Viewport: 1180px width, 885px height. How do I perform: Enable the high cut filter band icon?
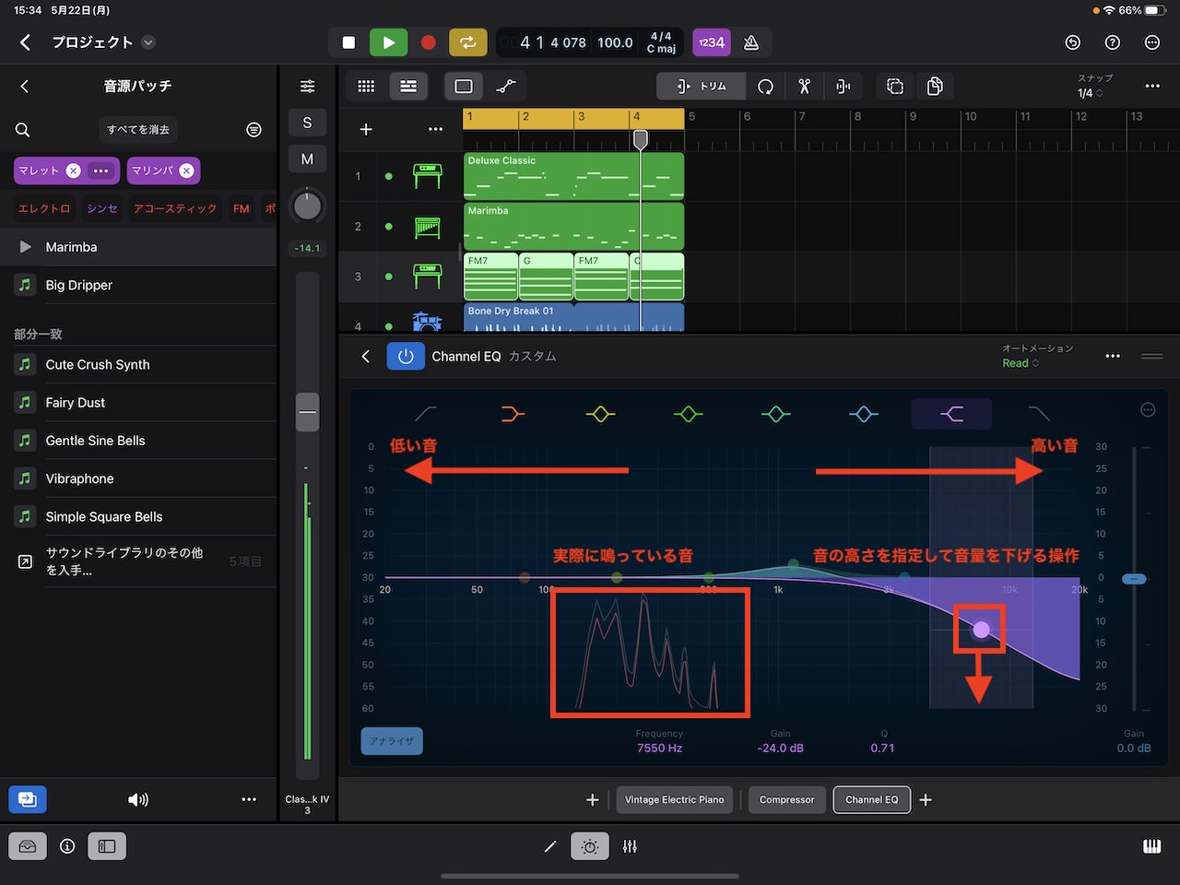pyautogui.click(x=1039, y=414)
